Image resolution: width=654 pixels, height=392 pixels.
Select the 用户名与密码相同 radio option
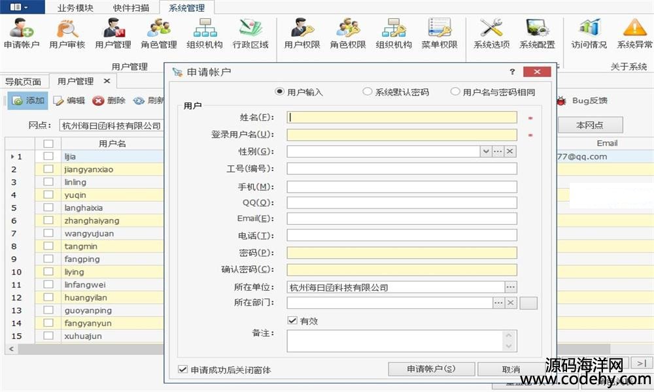(455, 92)
